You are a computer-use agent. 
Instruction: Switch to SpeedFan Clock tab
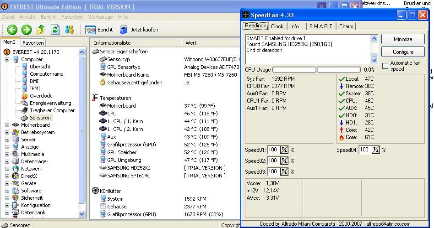click(277, 26)
